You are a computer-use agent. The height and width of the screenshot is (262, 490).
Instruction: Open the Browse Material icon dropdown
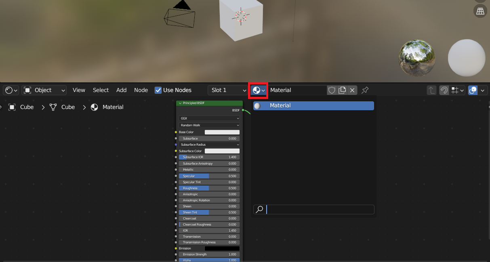pyautogui.click(x=259, y=90)
